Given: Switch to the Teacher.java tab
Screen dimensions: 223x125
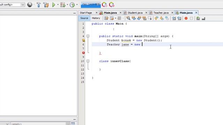Looking at the screenshot, I should 161,13.
